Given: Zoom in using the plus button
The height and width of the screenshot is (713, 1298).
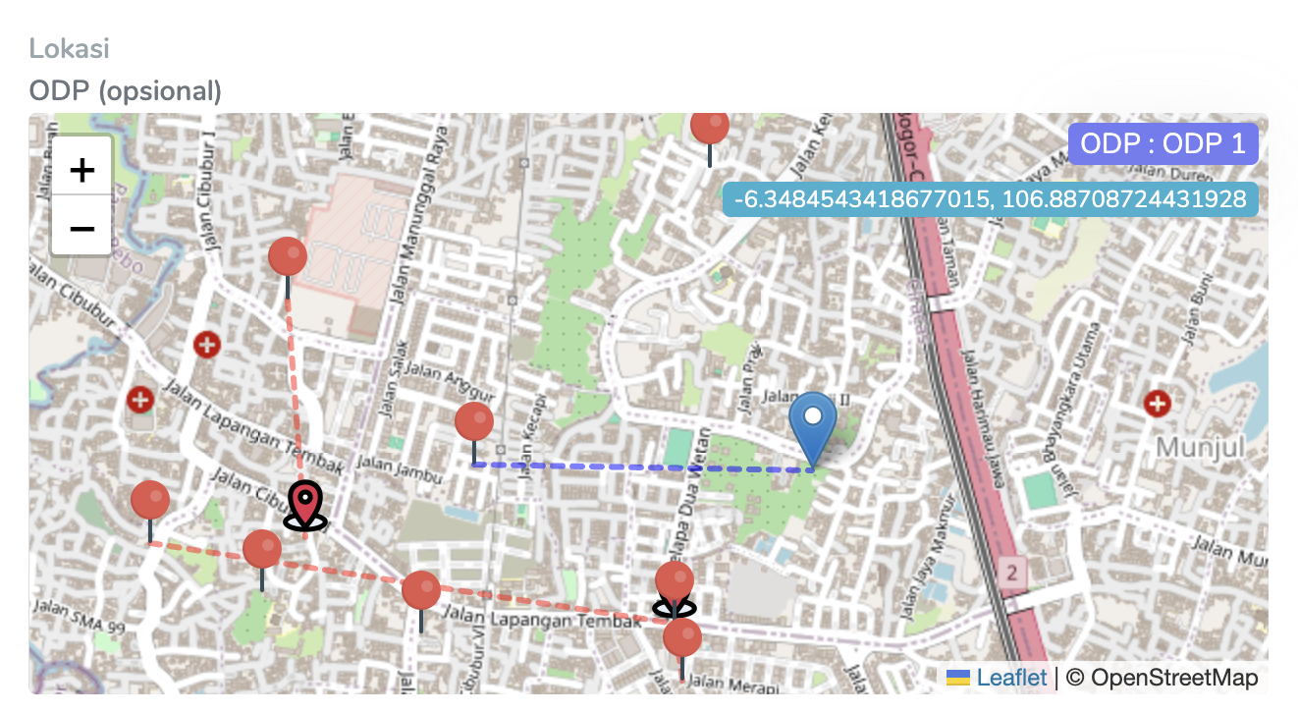Looking at the screenshot, I should coord(82,170).
